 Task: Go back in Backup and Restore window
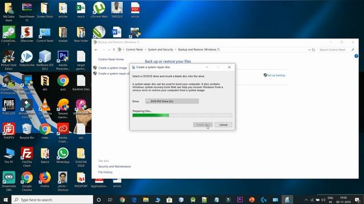pyautogui.click(x=96, y=49)
